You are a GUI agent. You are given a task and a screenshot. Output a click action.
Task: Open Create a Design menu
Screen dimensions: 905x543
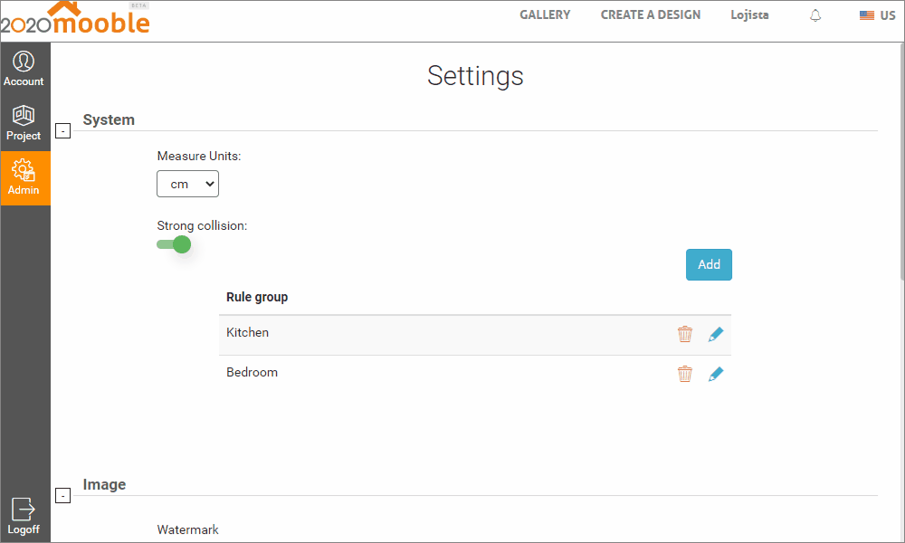pyautogui.click(x=651, y=14)
